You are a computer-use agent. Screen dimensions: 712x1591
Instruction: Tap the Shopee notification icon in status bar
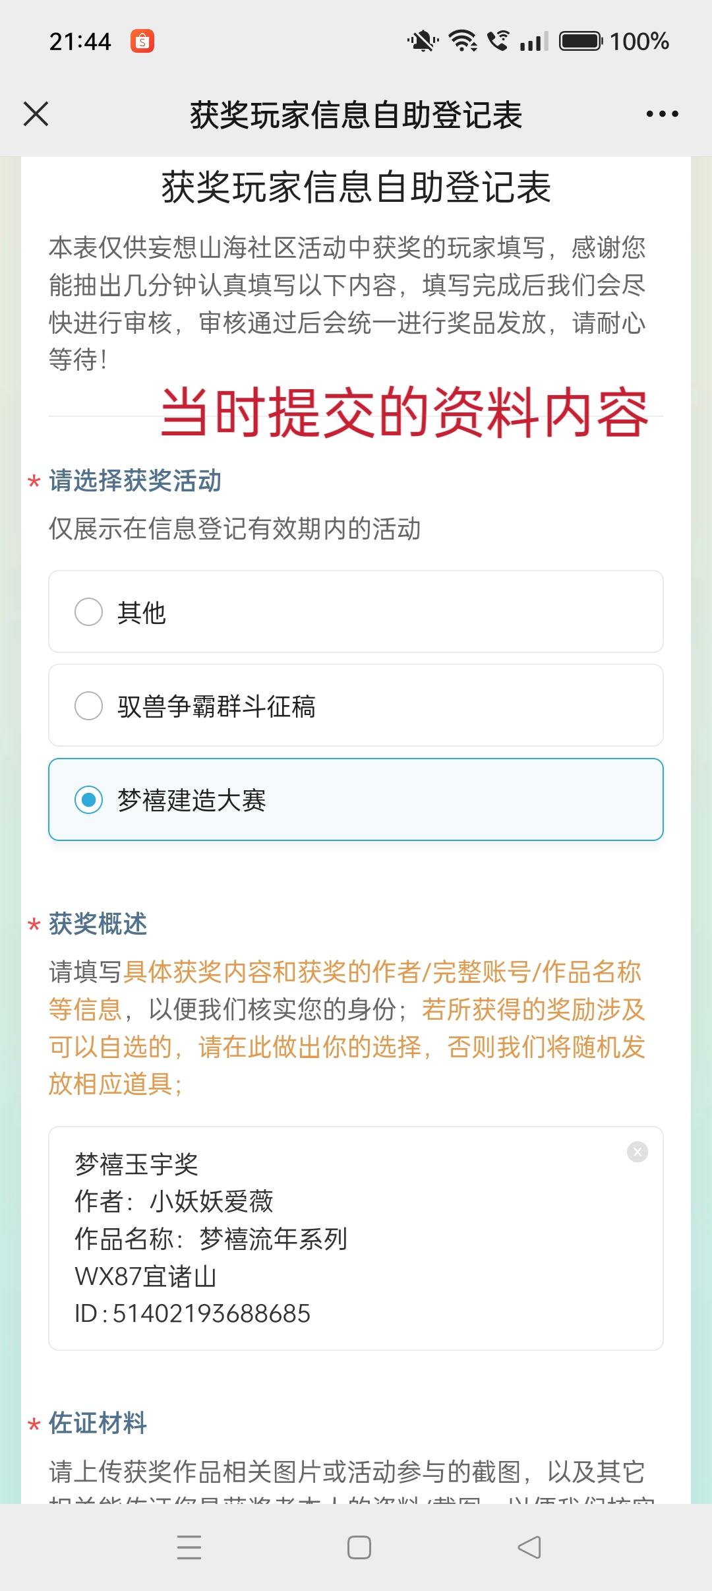[142, 42]
